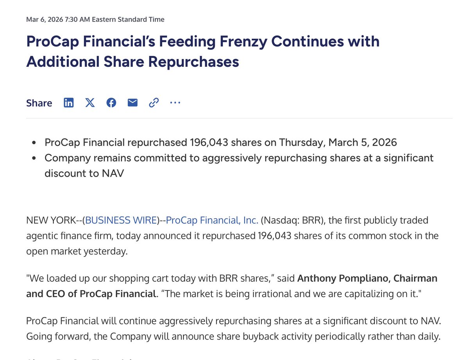Open the BUSINESS WIRE link
The image size is (469, 360).
point(121,220)
